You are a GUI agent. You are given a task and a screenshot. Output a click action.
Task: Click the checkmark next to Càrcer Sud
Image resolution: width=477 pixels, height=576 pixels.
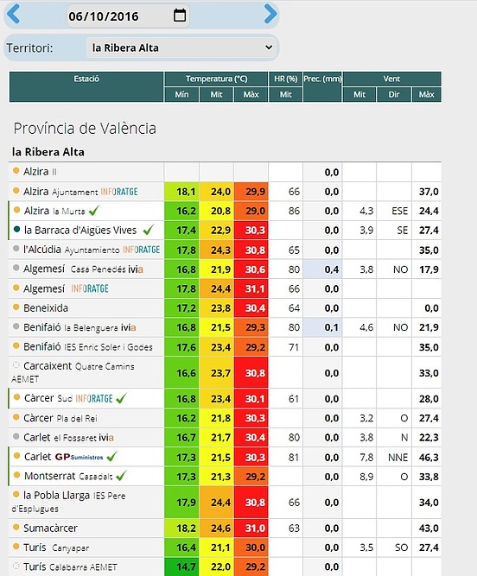pos(121,398)
